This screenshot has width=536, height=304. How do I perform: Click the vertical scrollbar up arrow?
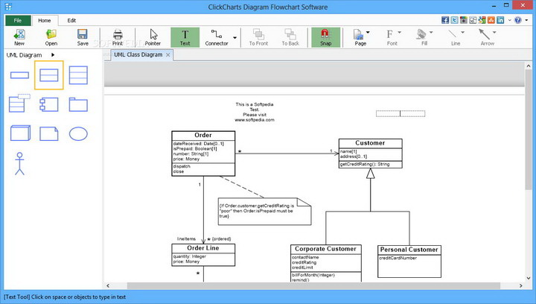(529, 66)
